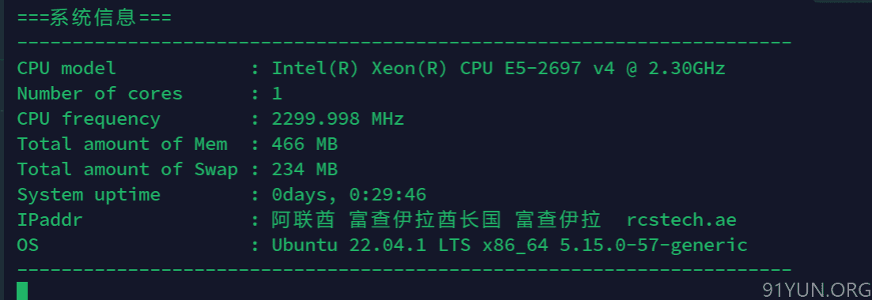
Task: Click the CPU frequency label
Action: [89, 119]
